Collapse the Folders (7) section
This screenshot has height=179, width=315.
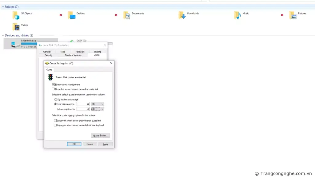coord(3,7)
